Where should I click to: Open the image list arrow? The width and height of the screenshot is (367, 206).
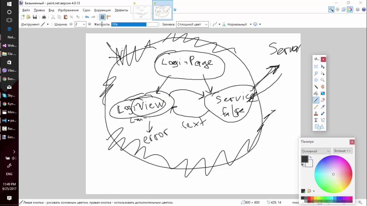click(x=175, y=10)
